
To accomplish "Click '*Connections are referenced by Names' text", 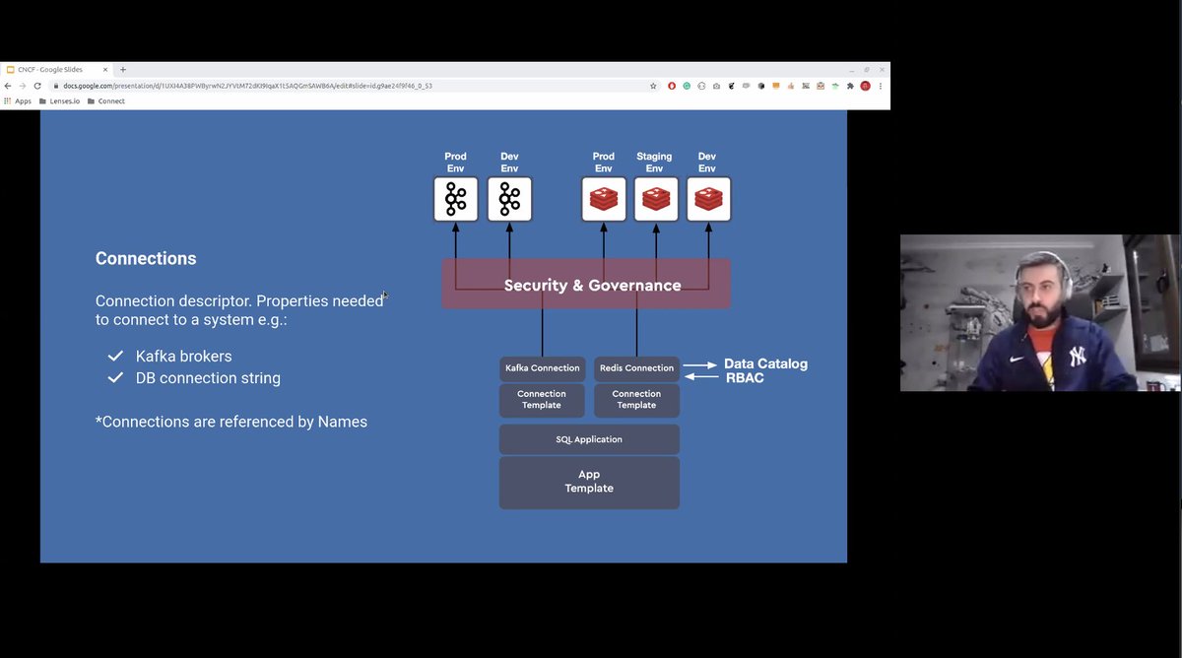I will (x=231, y=422).
